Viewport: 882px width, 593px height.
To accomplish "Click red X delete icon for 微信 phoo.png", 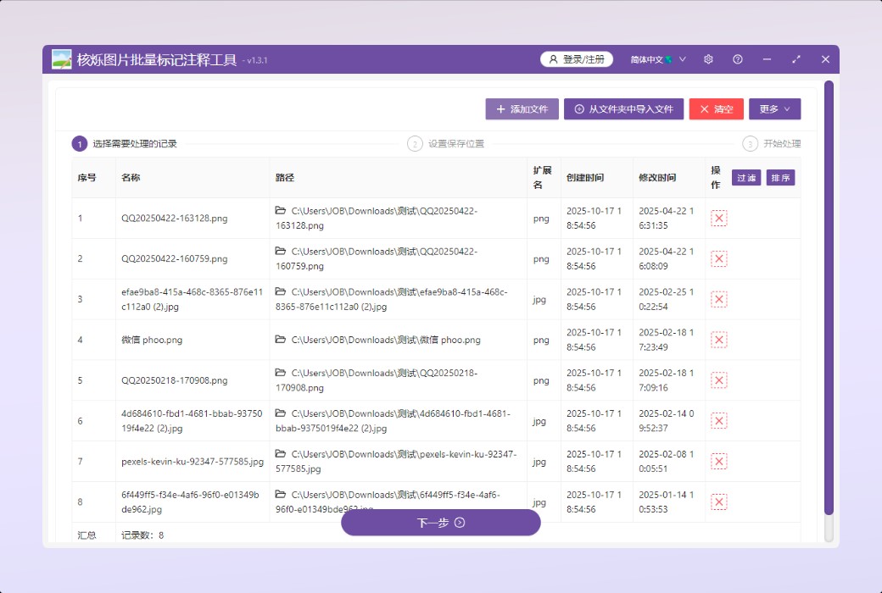I will coord(719,340).
